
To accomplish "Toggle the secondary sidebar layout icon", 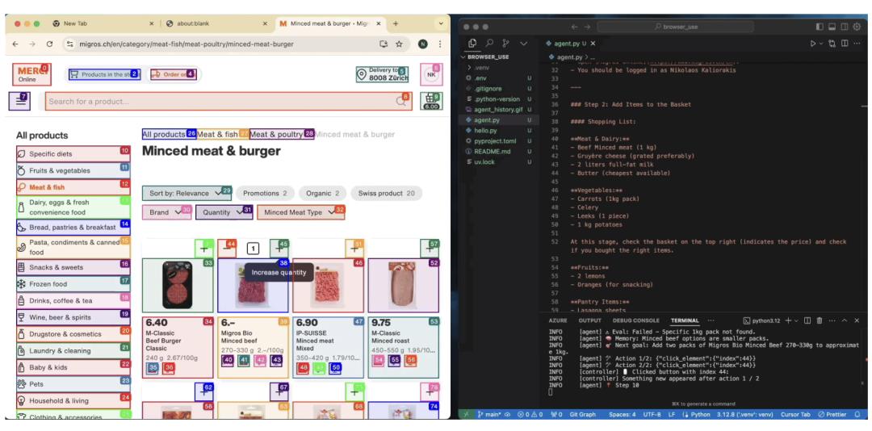I will [x=845, y=27].
